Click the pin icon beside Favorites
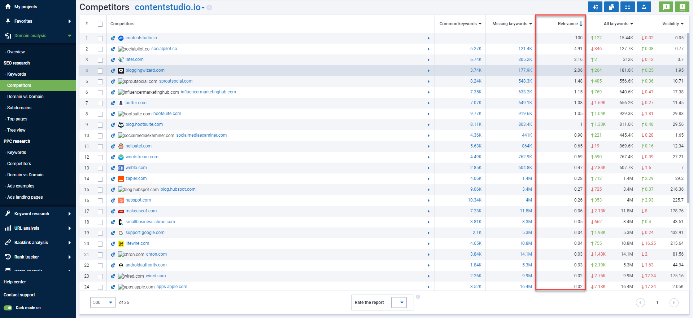Viewport: 693px width, 318px height. 8,21
